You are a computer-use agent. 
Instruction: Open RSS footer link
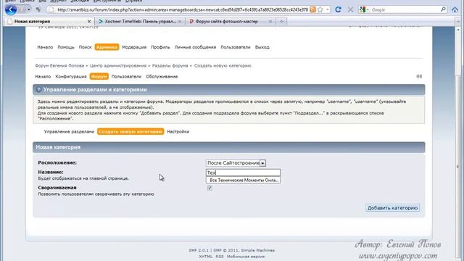(220, 257)
